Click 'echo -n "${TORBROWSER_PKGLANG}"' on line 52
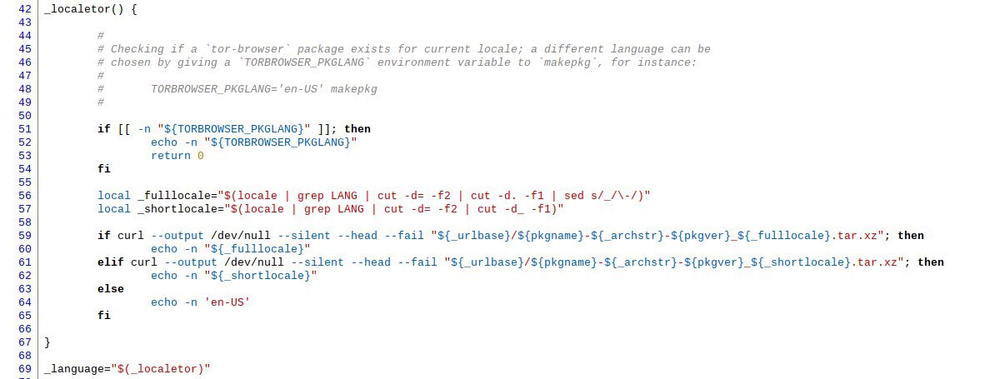Image resolution: width=995 pixels, height=379 pixels. (x=254, y=142)
